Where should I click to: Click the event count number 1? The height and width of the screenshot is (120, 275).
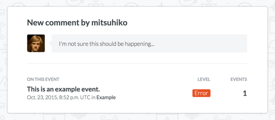[x=245, y=93]
